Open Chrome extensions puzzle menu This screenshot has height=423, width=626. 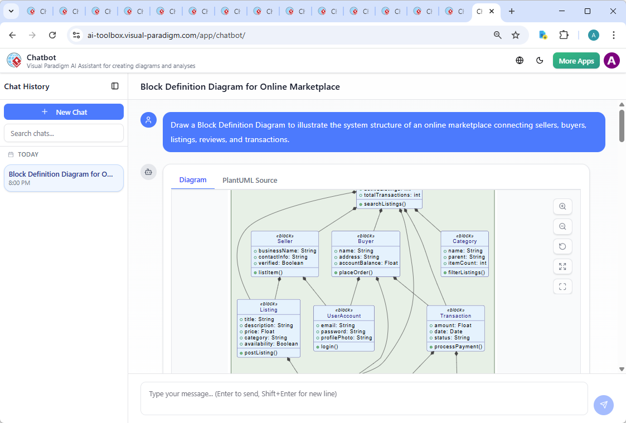pyautogui.click(x=564, y=35)
